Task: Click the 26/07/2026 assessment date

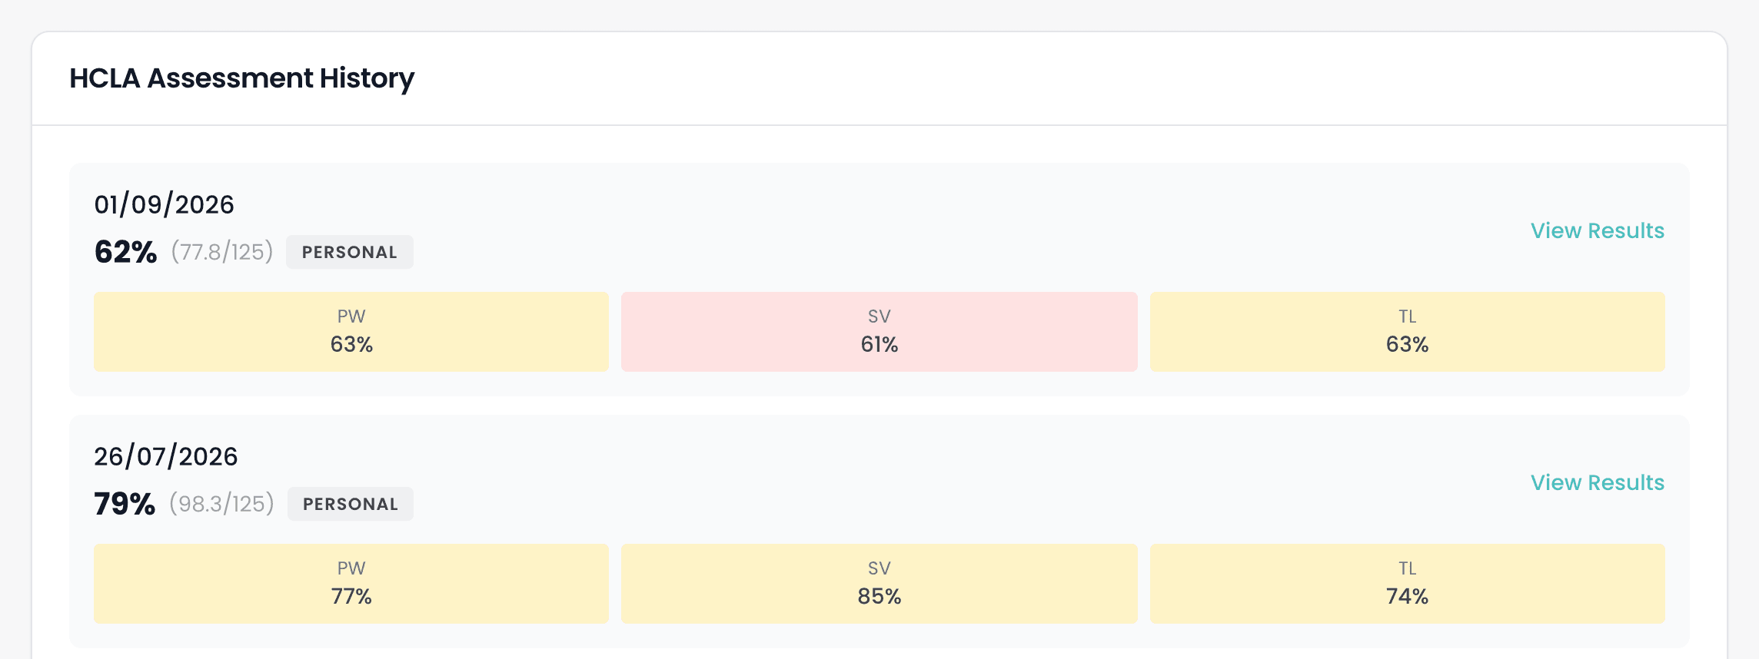Action: [166, 456]
